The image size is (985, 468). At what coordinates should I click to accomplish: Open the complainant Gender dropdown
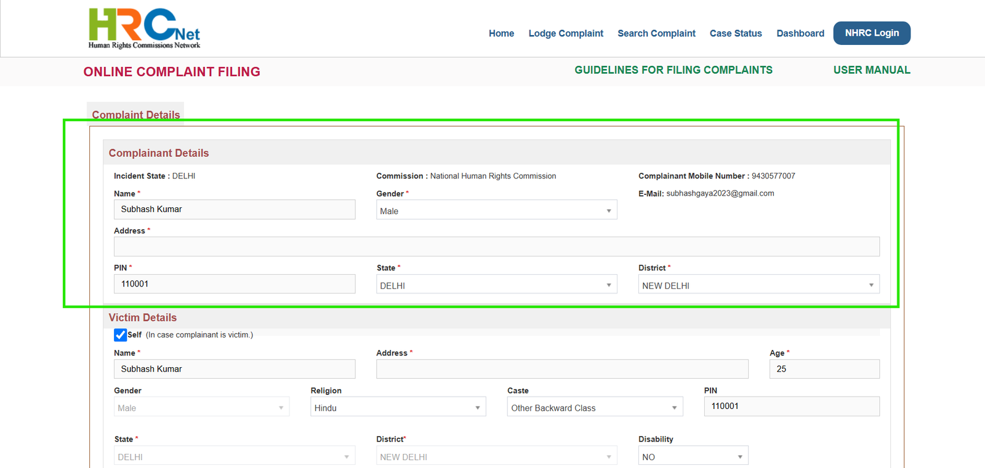point(496,210)
